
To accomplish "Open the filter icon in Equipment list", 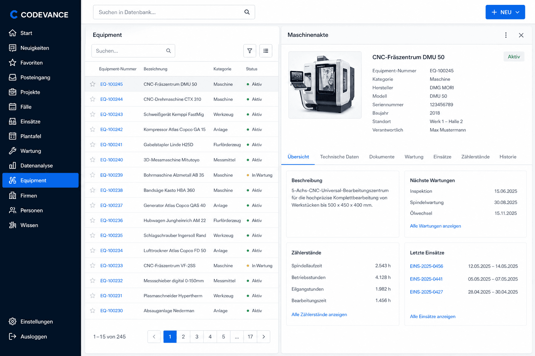I will tap(250, 51).
